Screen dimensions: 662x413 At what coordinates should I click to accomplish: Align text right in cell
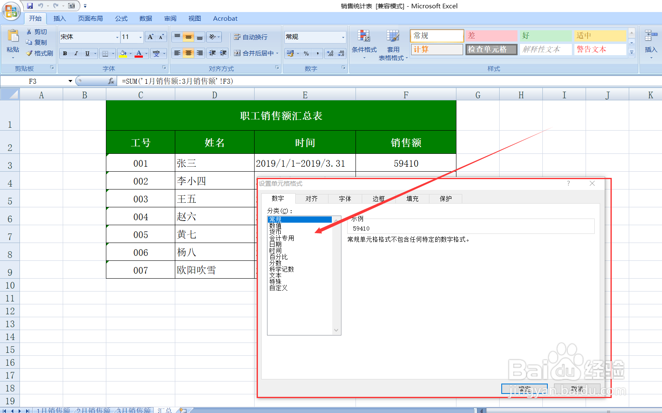click(x=200, y=53)
